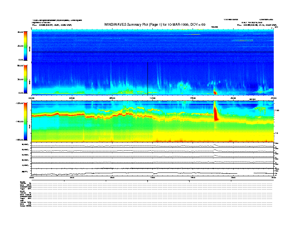295x228 pixels.
Task: Click the 30.00 label on RAD1 scale
Action: [x=20, y=79]
